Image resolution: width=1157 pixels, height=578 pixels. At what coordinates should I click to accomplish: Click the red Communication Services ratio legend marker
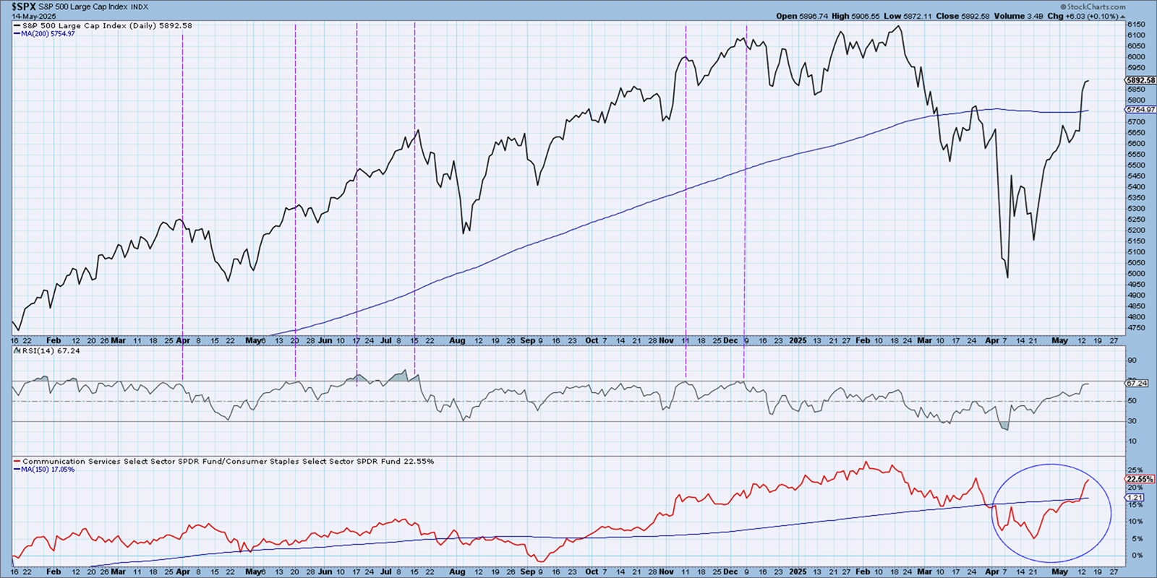(x=17, y=462)
